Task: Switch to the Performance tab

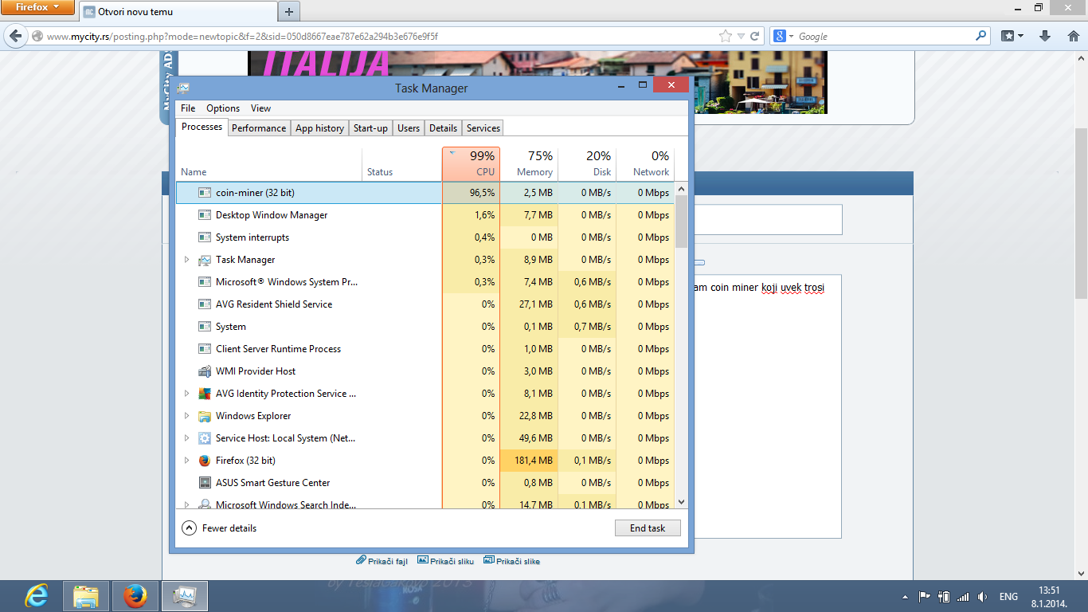Action: pyautogui.click(x=259, y=128)
